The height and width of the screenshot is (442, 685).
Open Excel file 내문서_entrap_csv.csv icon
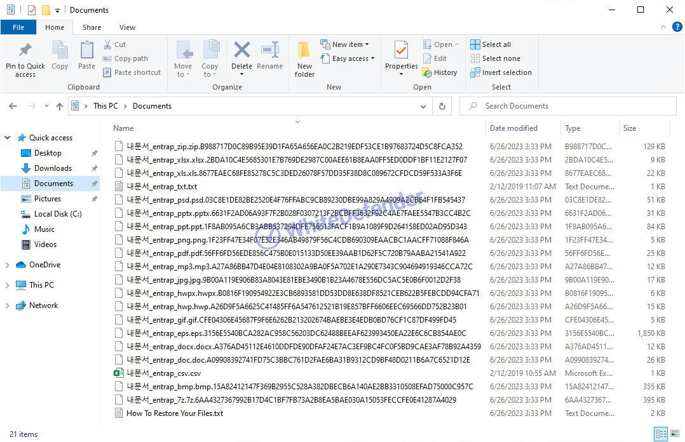[118, 373]
